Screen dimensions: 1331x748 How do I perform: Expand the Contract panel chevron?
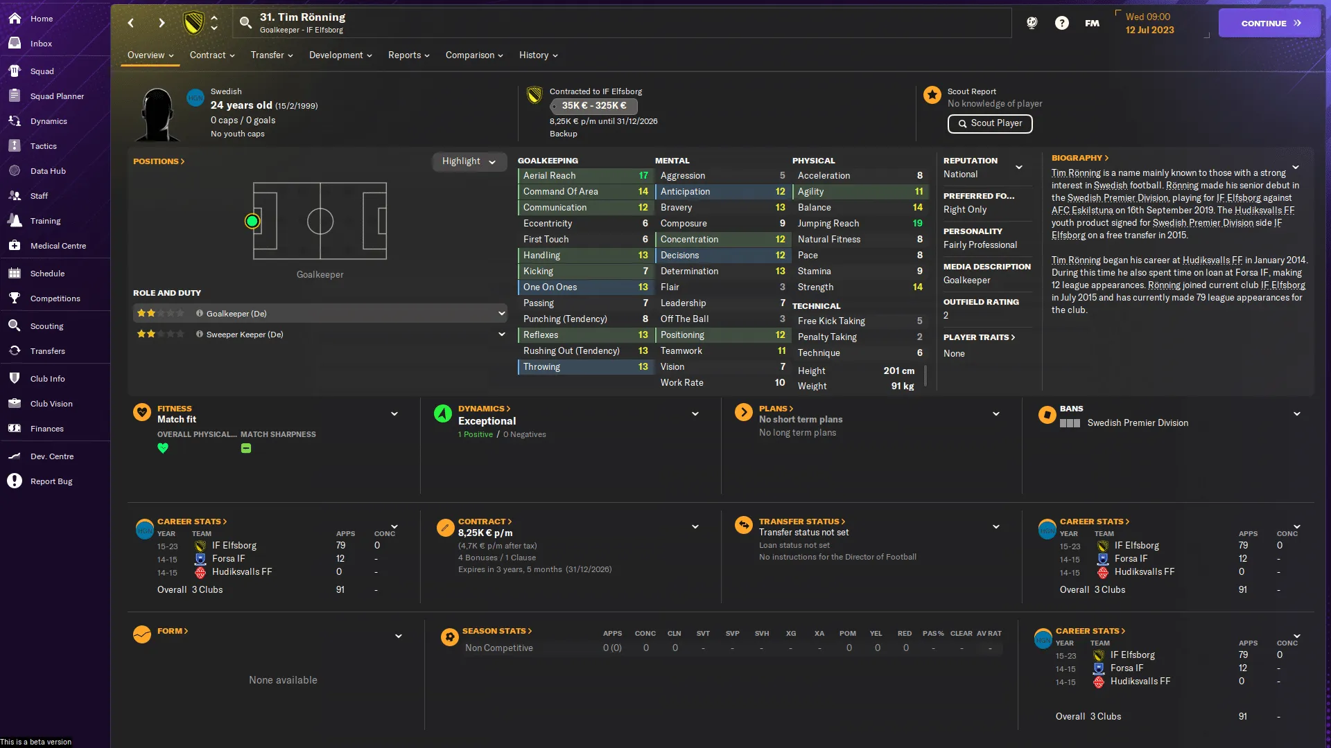[x=695, y=527]
